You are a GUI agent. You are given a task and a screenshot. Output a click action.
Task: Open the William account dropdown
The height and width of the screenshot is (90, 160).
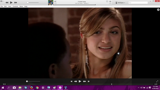click(x=120, y=3)
